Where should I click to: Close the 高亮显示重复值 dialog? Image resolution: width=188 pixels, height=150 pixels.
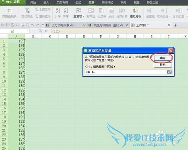171,51
